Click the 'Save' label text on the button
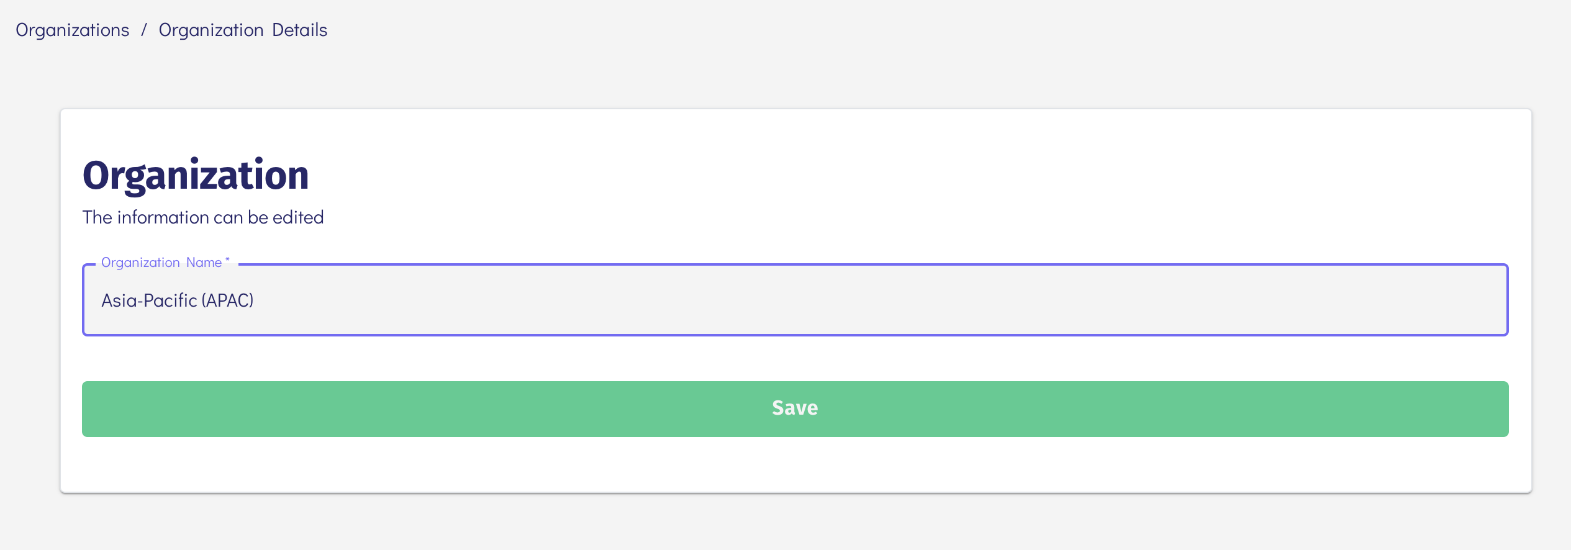This screenshot has height=550, width=1571. click(795, 408)
